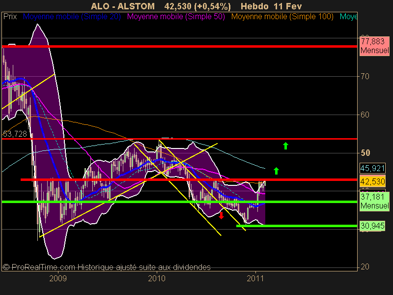The height and width of the screenshot is (295, 393).
Task: Click the 45,921 cyan price label
Action: click(373, 168)
